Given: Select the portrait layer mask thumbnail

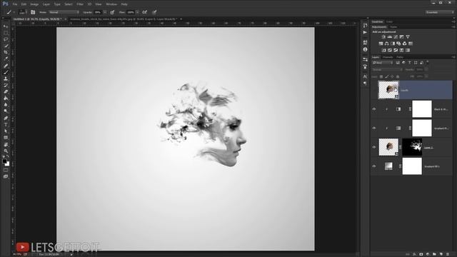Looking at the screenshot, I should pos(412,147).
